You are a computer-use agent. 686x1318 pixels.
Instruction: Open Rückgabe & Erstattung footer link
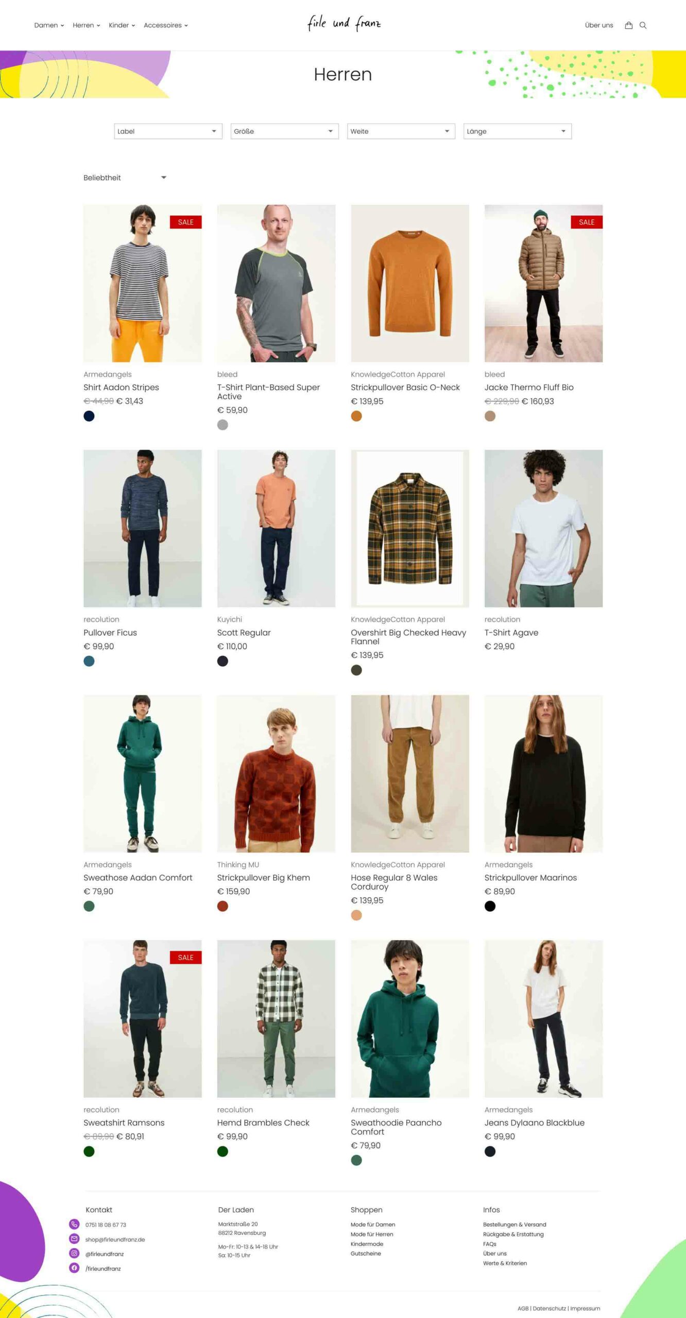click(x=513, y=1234)
